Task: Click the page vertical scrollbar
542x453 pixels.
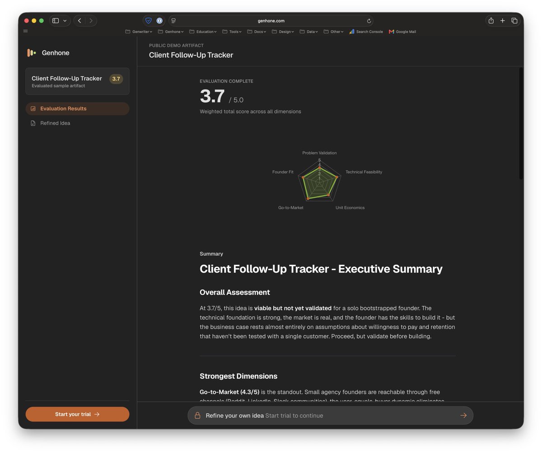Action: click(521, 123)
